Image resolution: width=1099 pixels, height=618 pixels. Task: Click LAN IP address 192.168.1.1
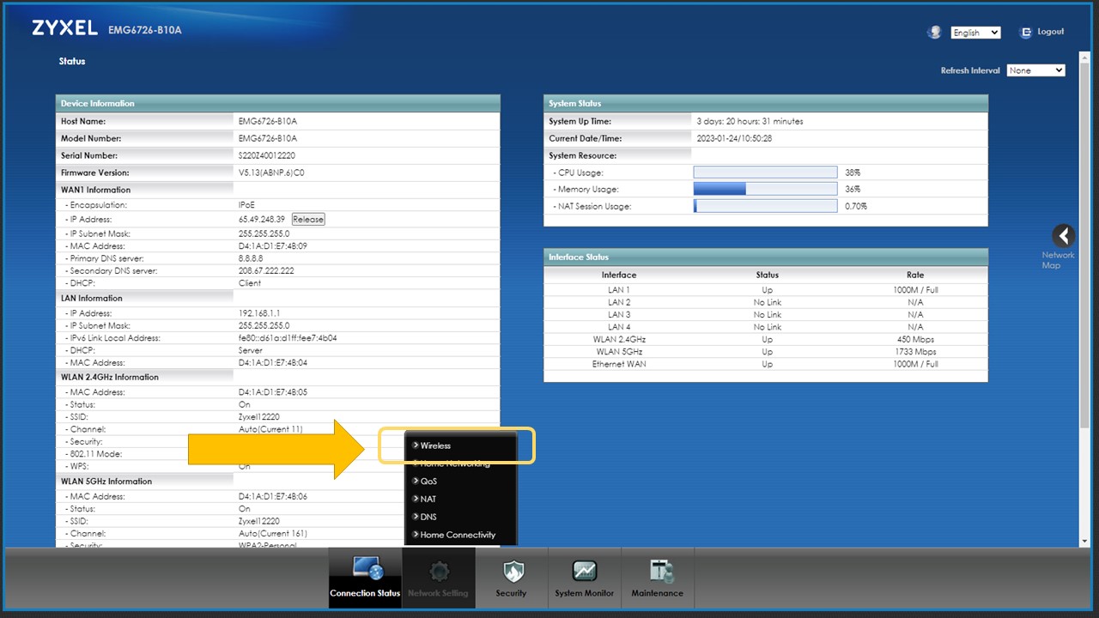pyautogui.click(x=258, y=314)
